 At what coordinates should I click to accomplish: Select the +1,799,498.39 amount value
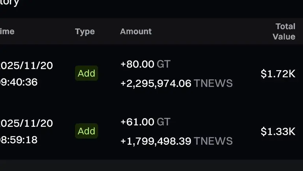[x=156, y=141]
